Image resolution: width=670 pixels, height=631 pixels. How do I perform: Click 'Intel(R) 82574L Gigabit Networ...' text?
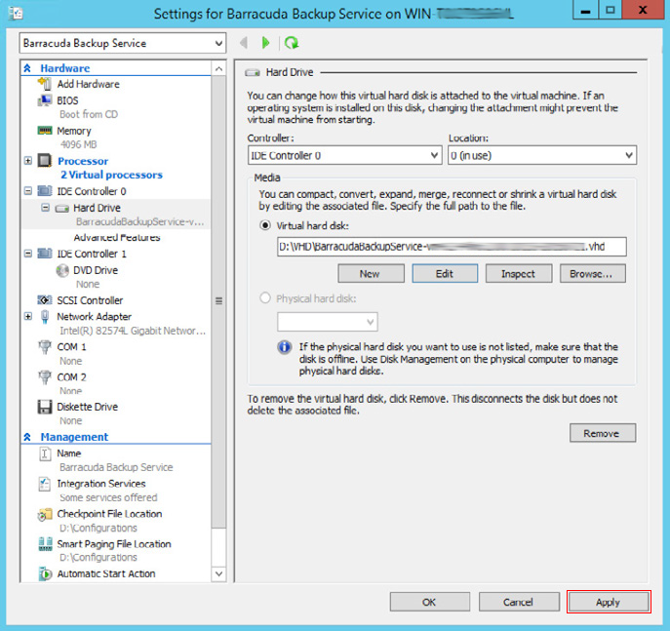[x=133, y=331]
